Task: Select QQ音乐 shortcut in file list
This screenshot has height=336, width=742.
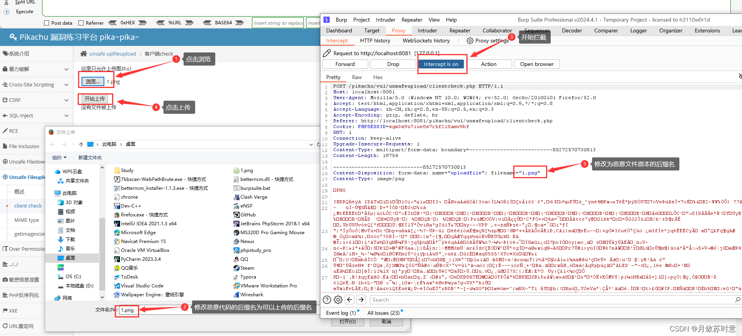Action: [126, 268]
